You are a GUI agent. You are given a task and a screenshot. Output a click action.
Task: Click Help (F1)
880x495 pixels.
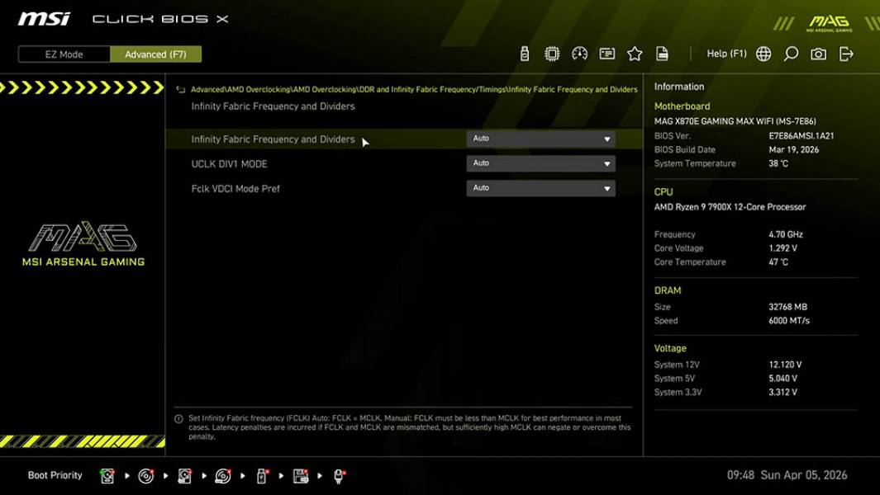(x=725, y=53)
